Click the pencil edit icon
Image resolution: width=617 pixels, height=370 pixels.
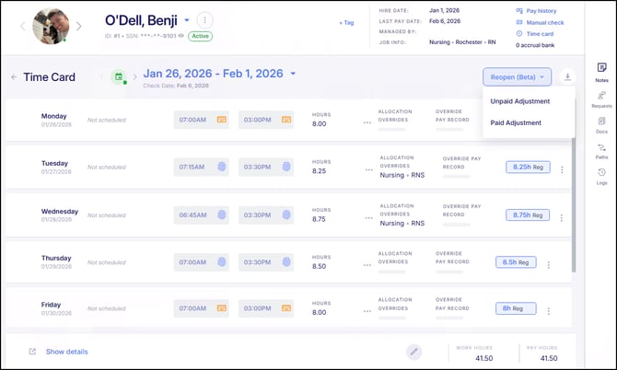tap(414, 351)
